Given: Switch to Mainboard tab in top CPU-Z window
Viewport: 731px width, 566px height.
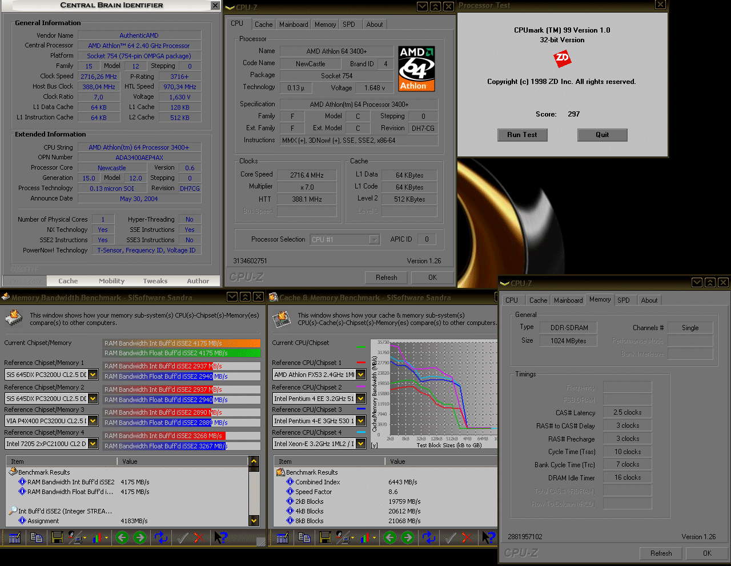Looking at the screenshot, I should coord(294,25).
